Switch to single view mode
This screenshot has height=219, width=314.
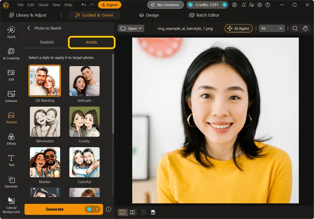pos(122,212)
